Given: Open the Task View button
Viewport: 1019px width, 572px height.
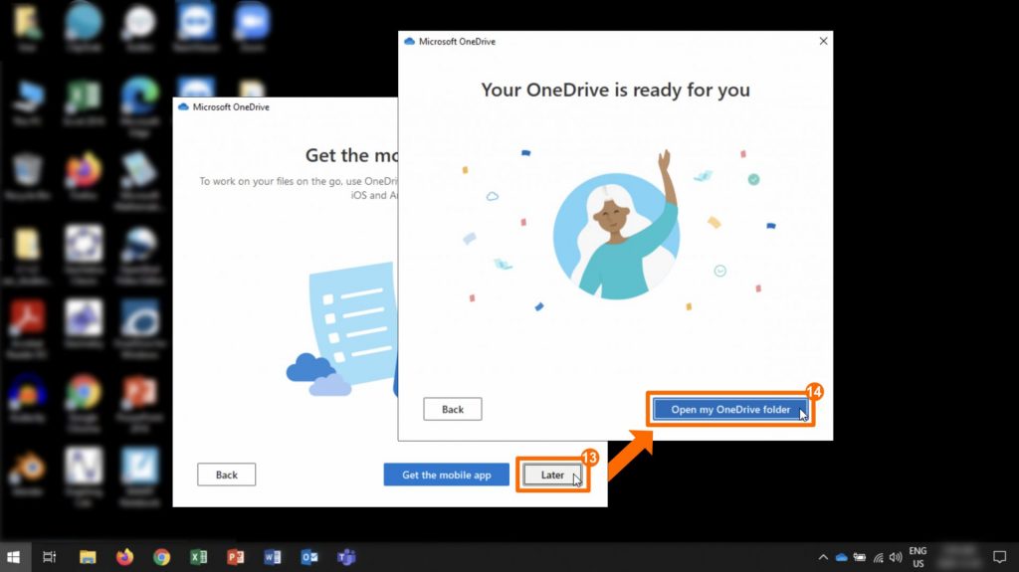Looking at the screenshot, I should [x=50, y=557].
